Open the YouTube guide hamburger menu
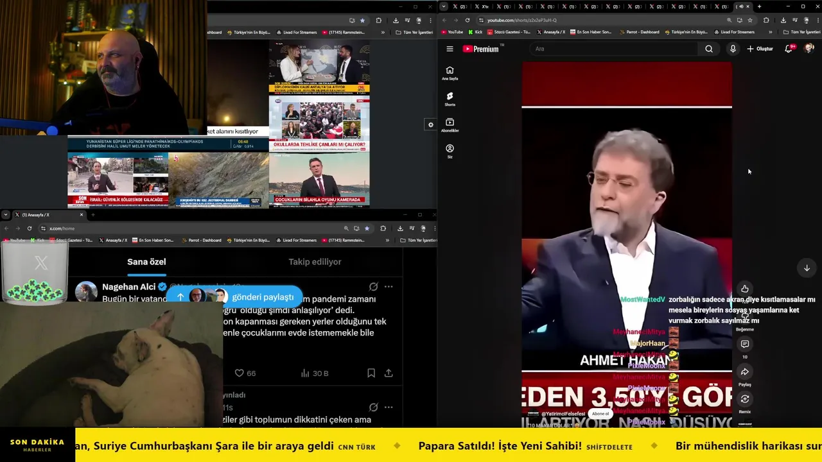This screenshot has width=822, height=462. click(450, 49)
